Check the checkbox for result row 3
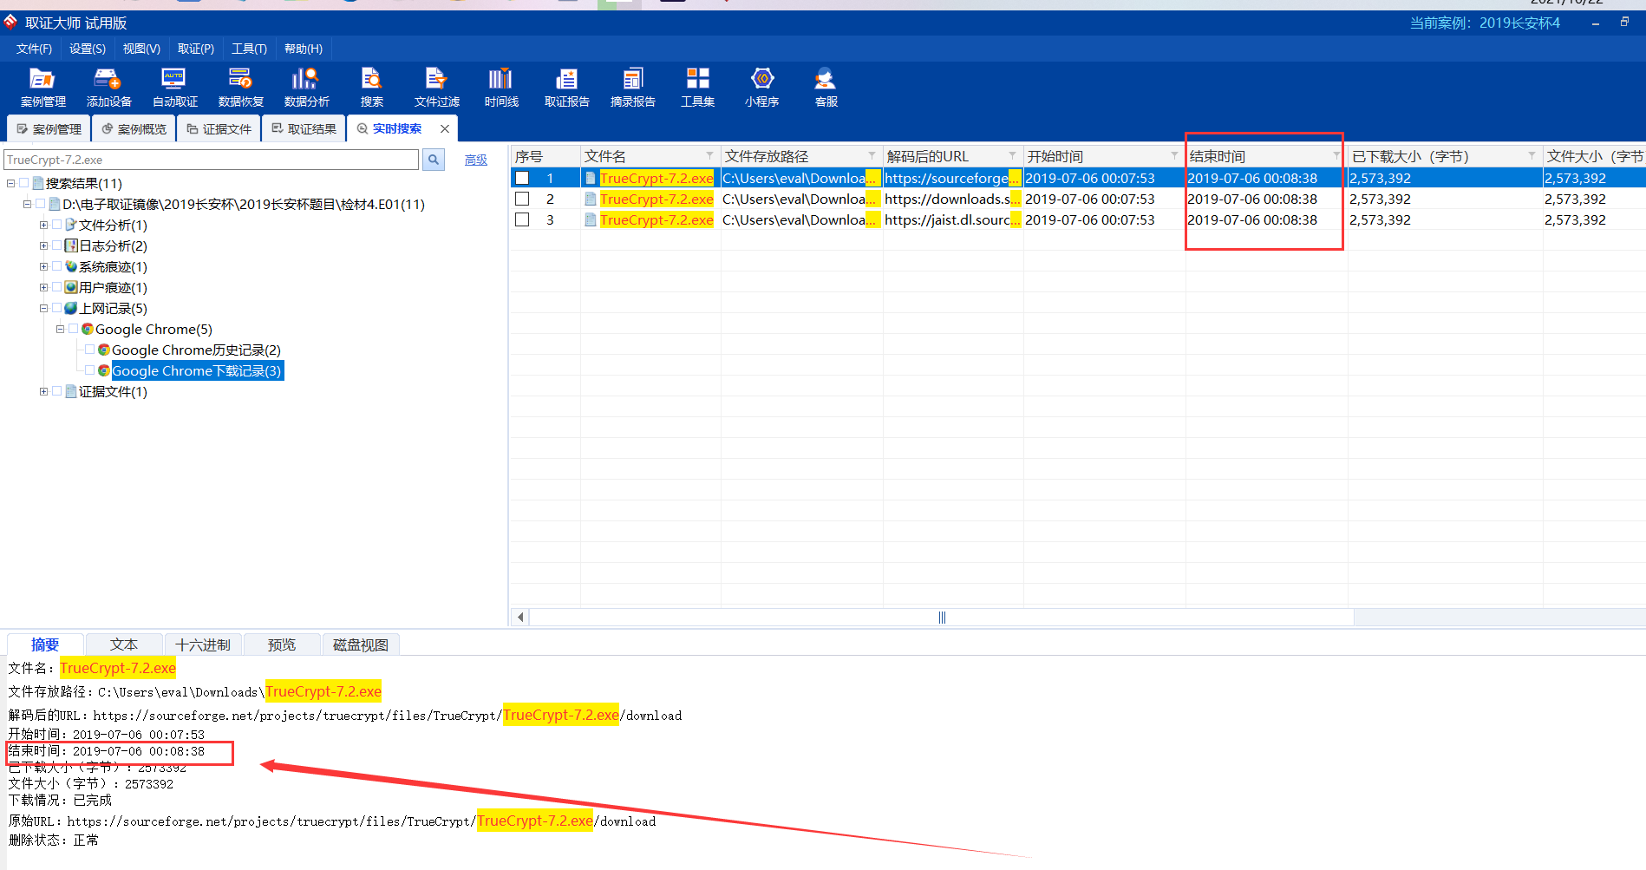1646x870 pixels. click(522, 219)
